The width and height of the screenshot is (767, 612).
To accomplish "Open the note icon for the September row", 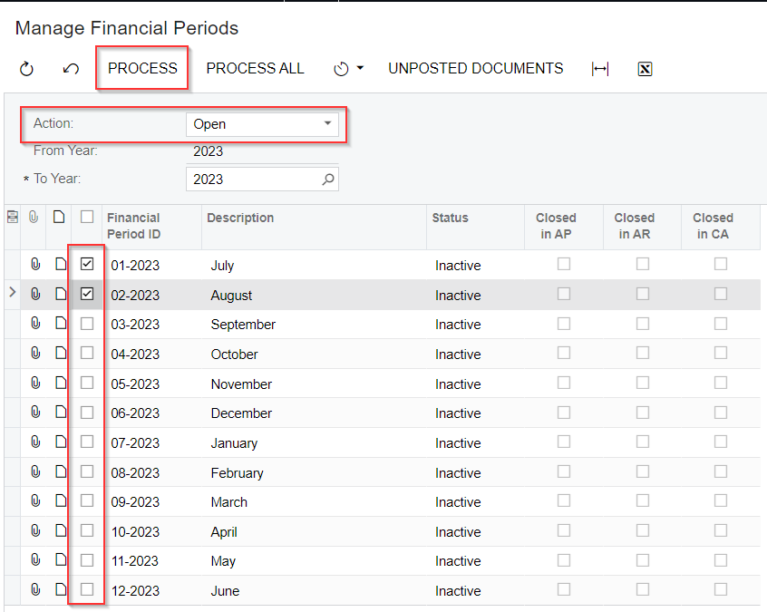I will tap(60, 324).
